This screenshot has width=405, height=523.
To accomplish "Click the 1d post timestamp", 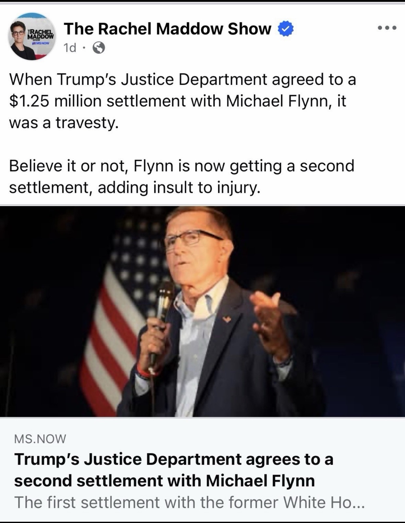I will coord(70,48).
